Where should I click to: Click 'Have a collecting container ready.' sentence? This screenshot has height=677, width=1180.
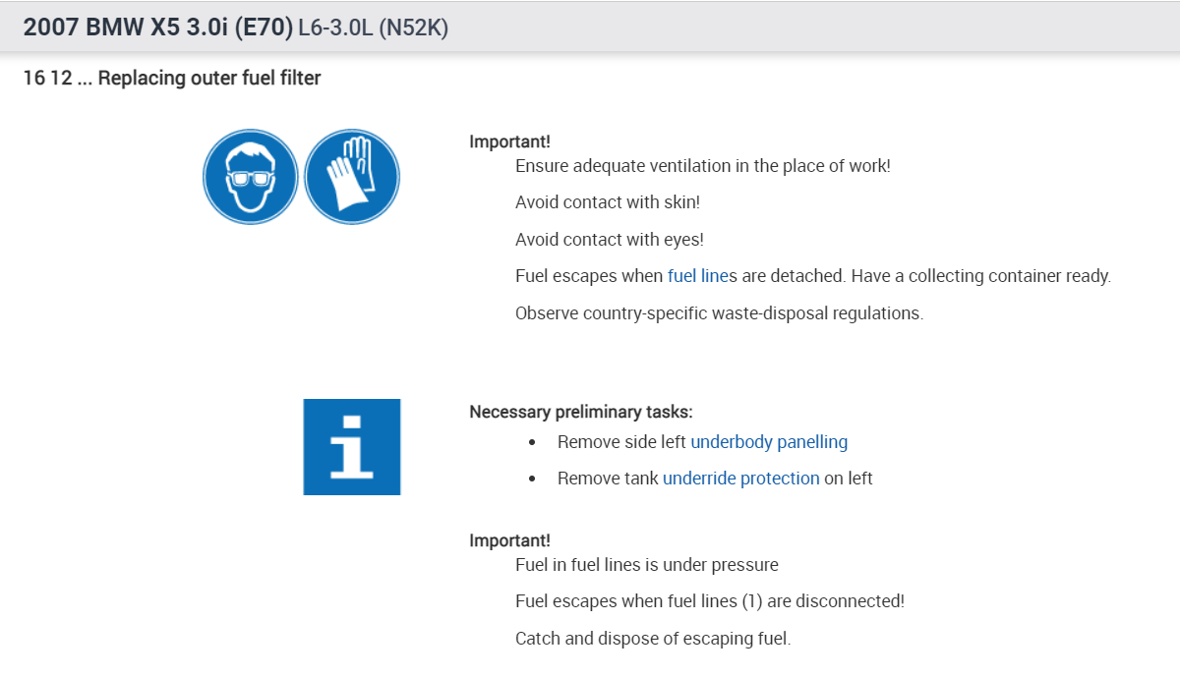tap(981, 276)
